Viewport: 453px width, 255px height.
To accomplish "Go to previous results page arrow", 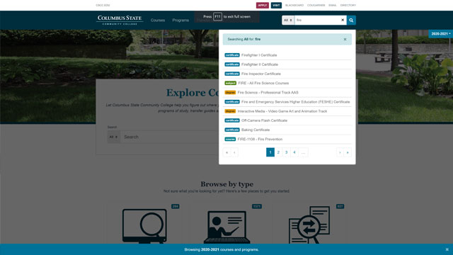I will pos(234,152).
